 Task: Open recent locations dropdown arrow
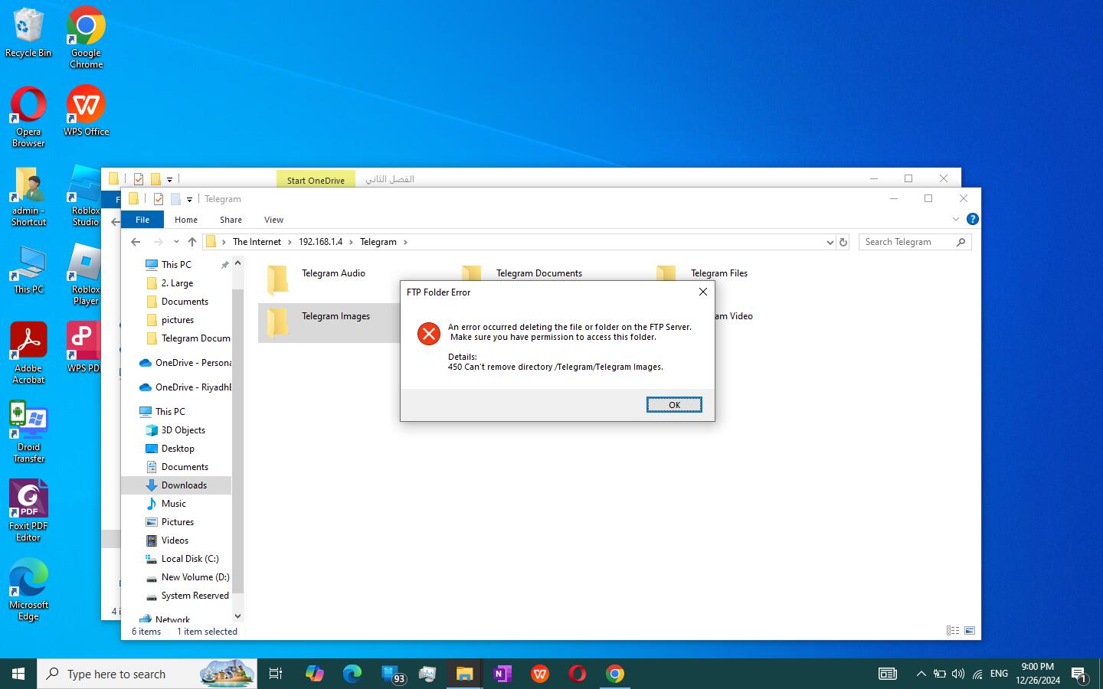pyautogui.click(x=176, y=242)
